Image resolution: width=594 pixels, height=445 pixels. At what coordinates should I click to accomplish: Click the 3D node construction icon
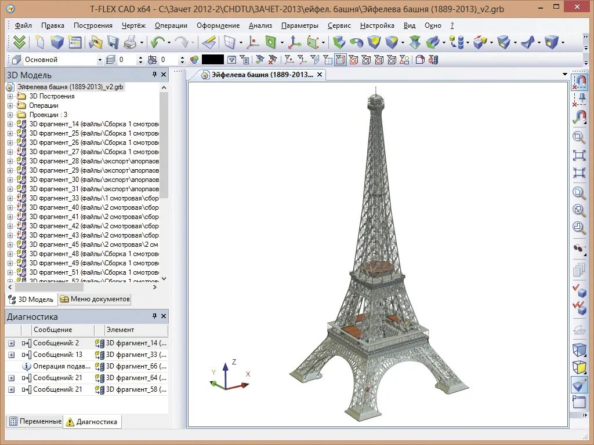pos(253,42)
